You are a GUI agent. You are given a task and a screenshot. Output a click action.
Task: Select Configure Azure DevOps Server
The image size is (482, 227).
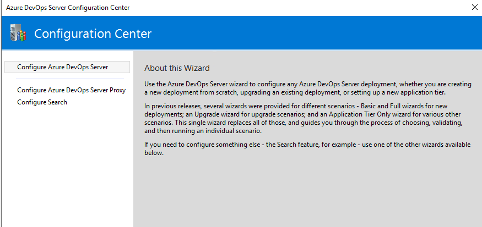(63, 67)
